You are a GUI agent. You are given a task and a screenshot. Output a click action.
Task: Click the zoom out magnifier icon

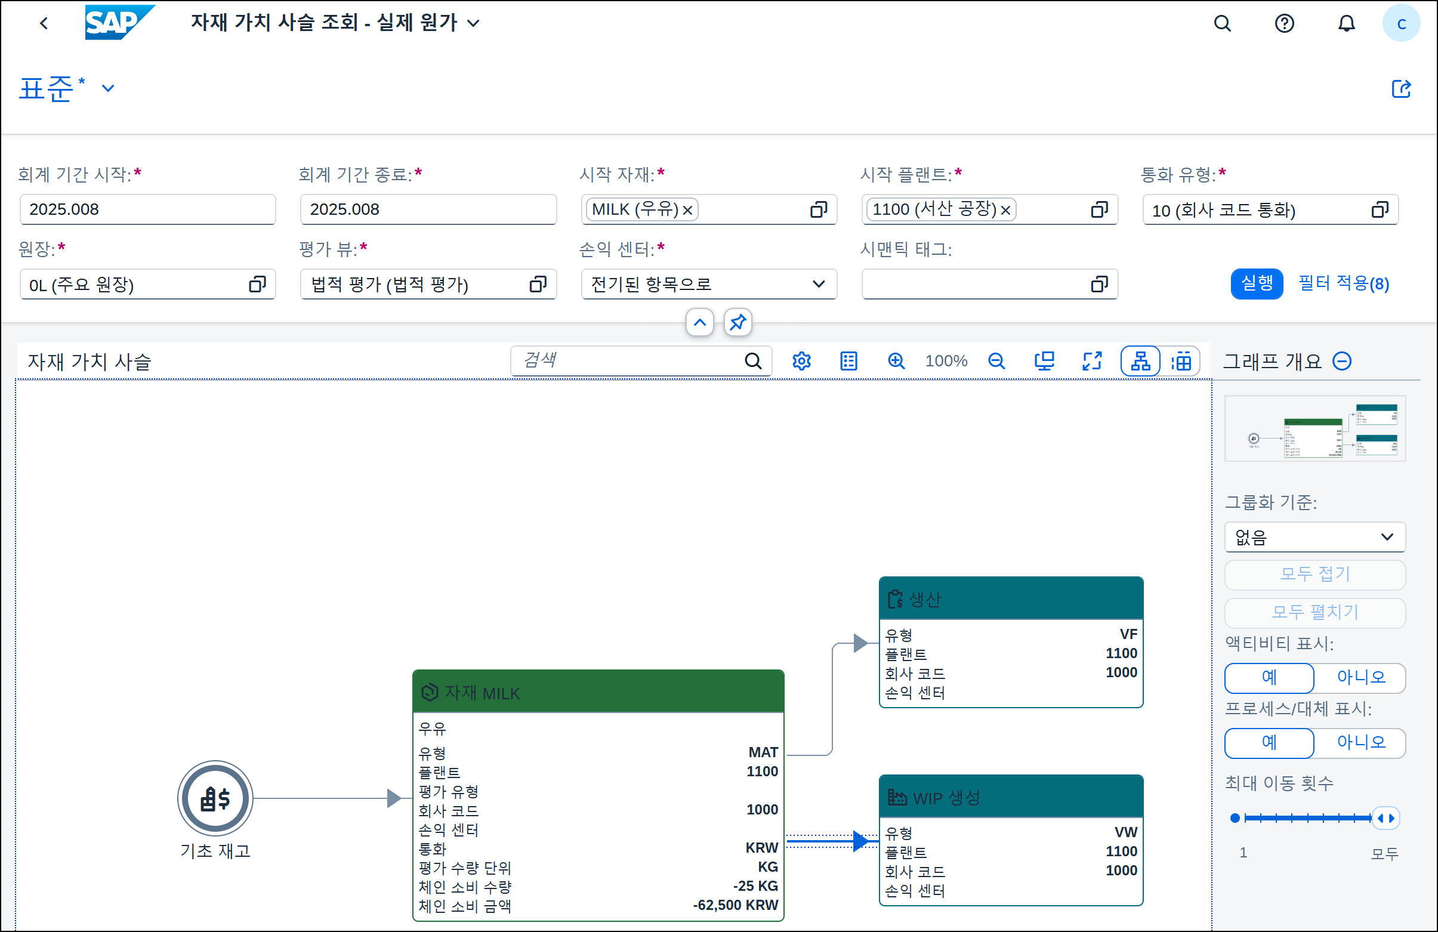(x=996, y=361)
